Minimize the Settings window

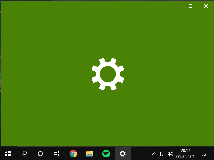pyautogui.click(x=175, y=6)
